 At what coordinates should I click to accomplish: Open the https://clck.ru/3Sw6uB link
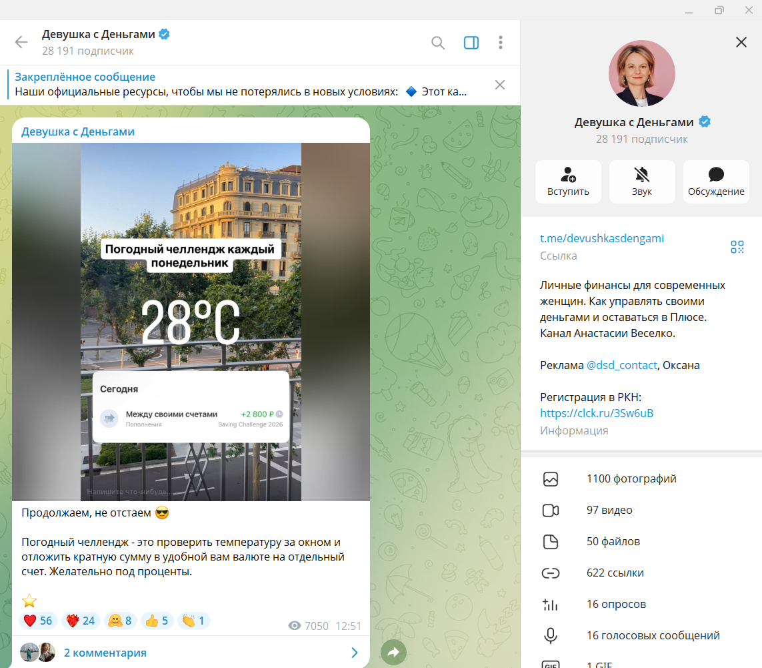click(x=596, y=413)
